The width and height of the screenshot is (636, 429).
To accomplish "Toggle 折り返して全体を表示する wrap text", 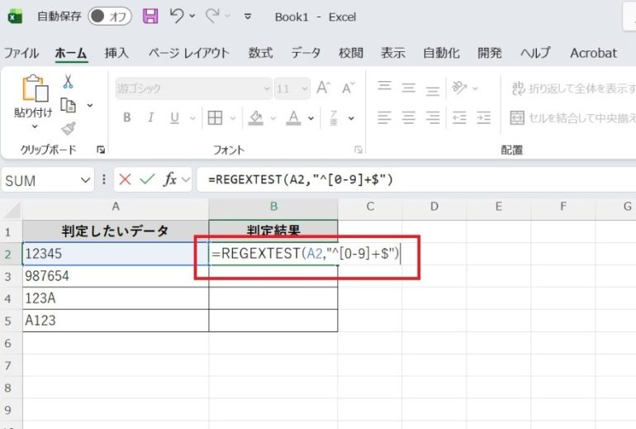I will (573, 88).
